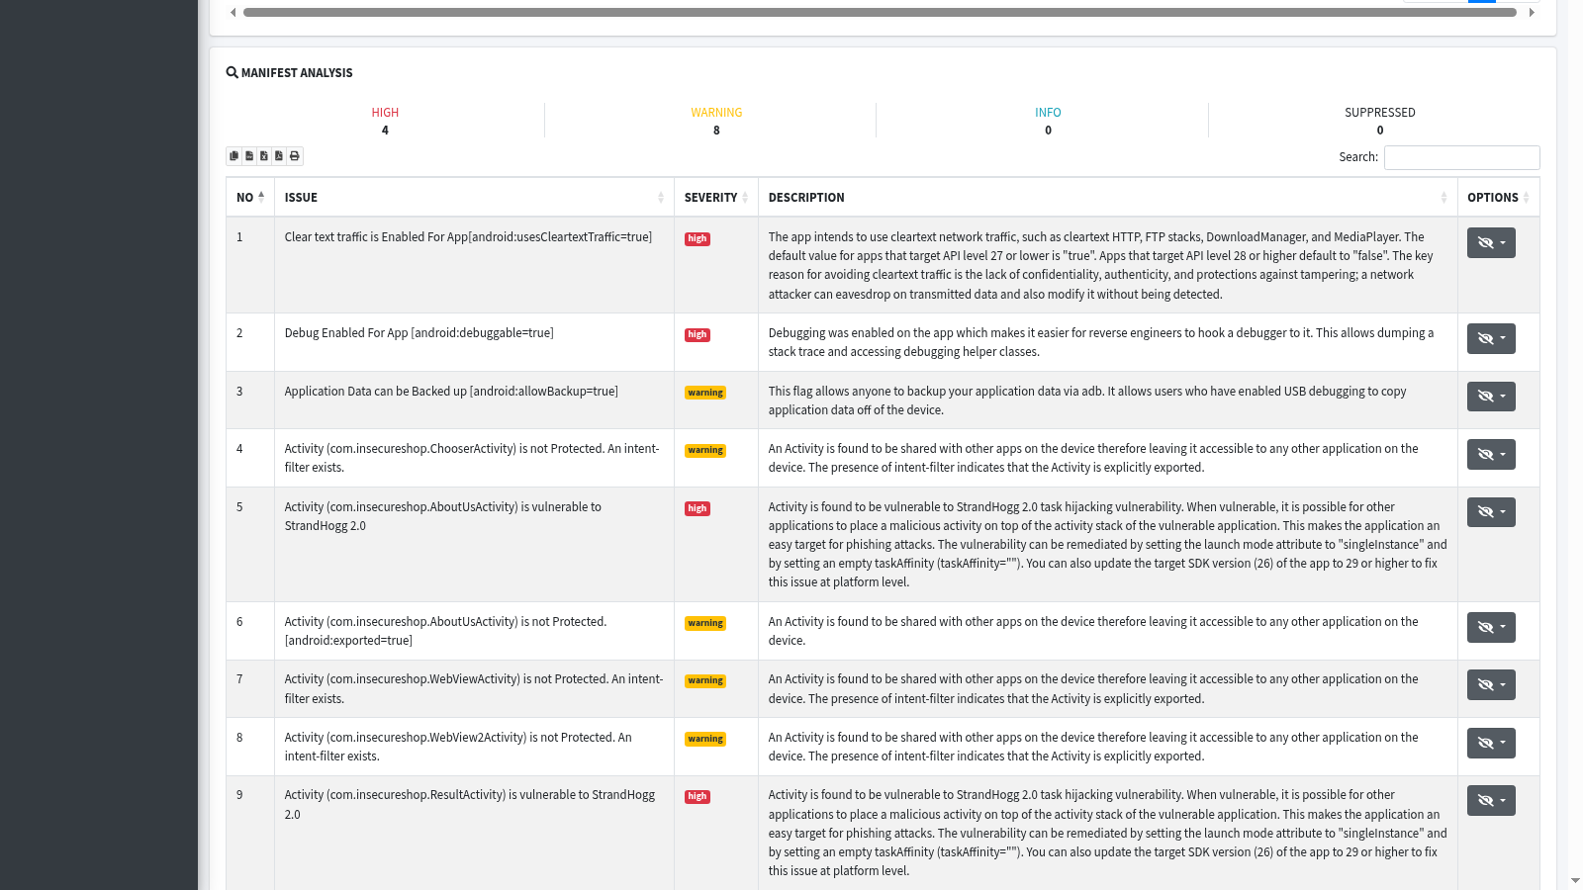Image resolution: width=1583 pixels, height=890 pixels.
Task: Export manifest table as Excel
Action: [264, 156]
